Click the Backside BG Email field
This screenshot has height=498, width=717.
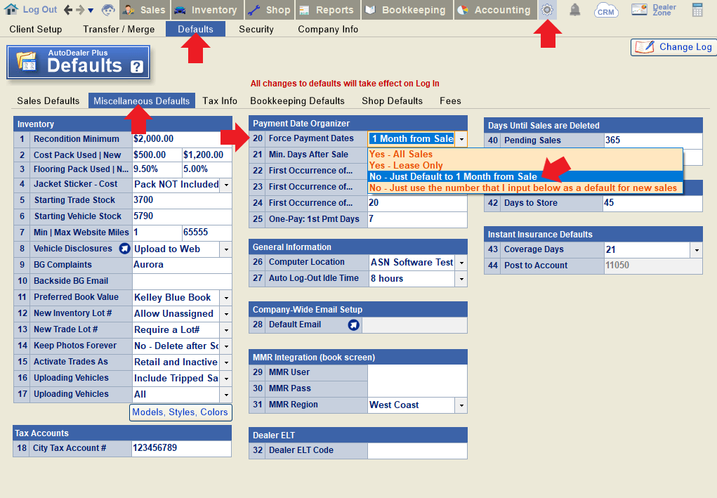(x=182, y=281)
